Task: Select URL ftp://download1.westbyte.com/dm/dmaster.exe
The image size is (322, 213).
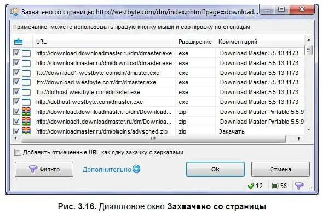Action: tap(97, 73)
